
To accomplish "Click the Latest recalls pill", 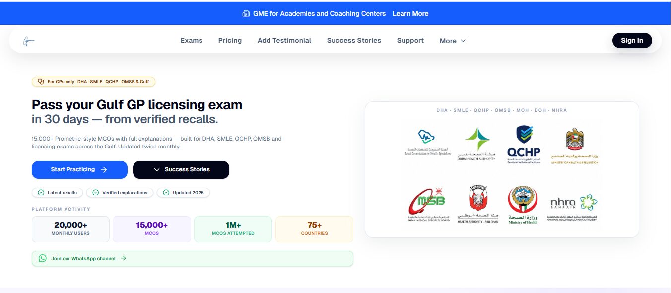I will (57, 193).
